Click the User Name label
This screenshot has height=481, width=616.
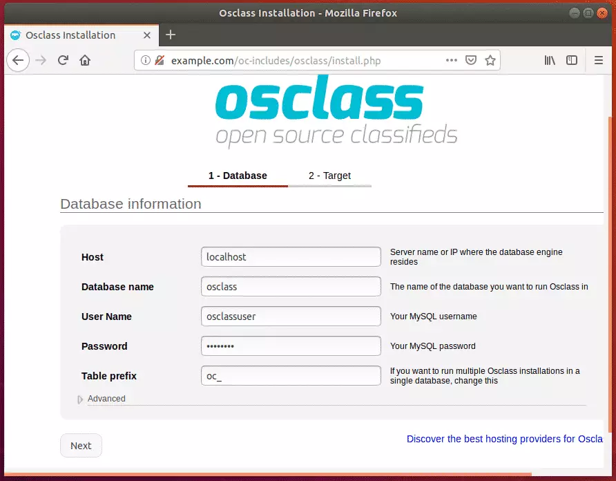point(106,317)
